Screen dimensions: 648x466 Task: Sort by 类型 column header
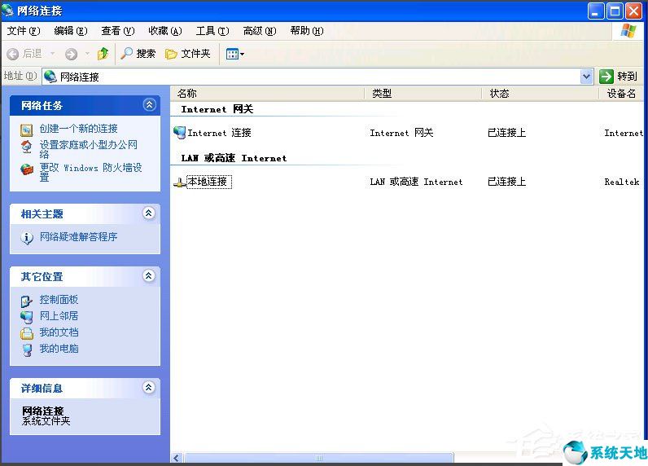(423, 94)
